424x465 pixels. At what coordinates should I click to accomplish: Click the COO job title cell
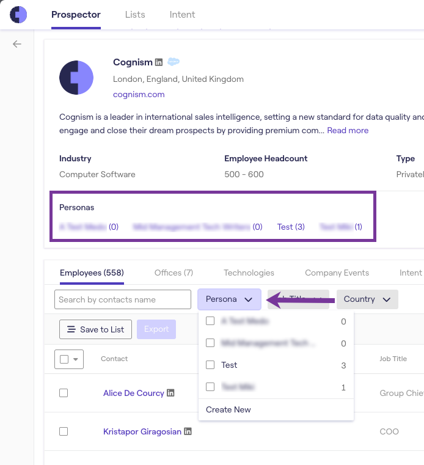coord(389,431)
